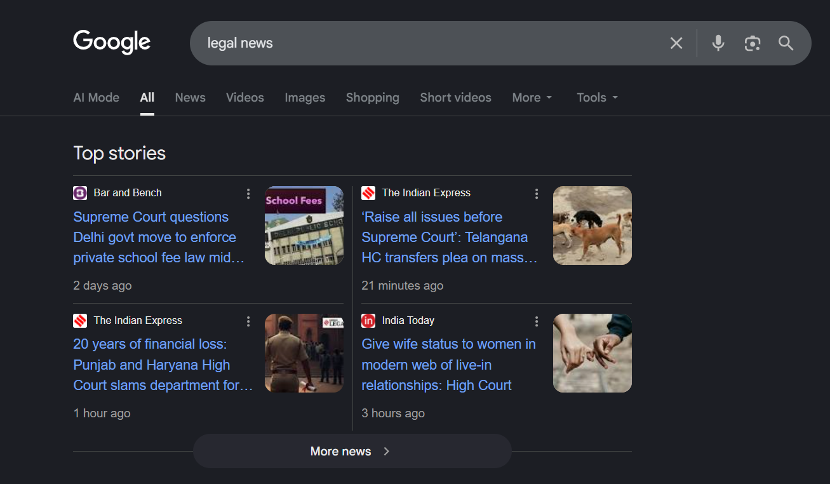Open the live-in relationships High Court article

[x=449, y=365]
